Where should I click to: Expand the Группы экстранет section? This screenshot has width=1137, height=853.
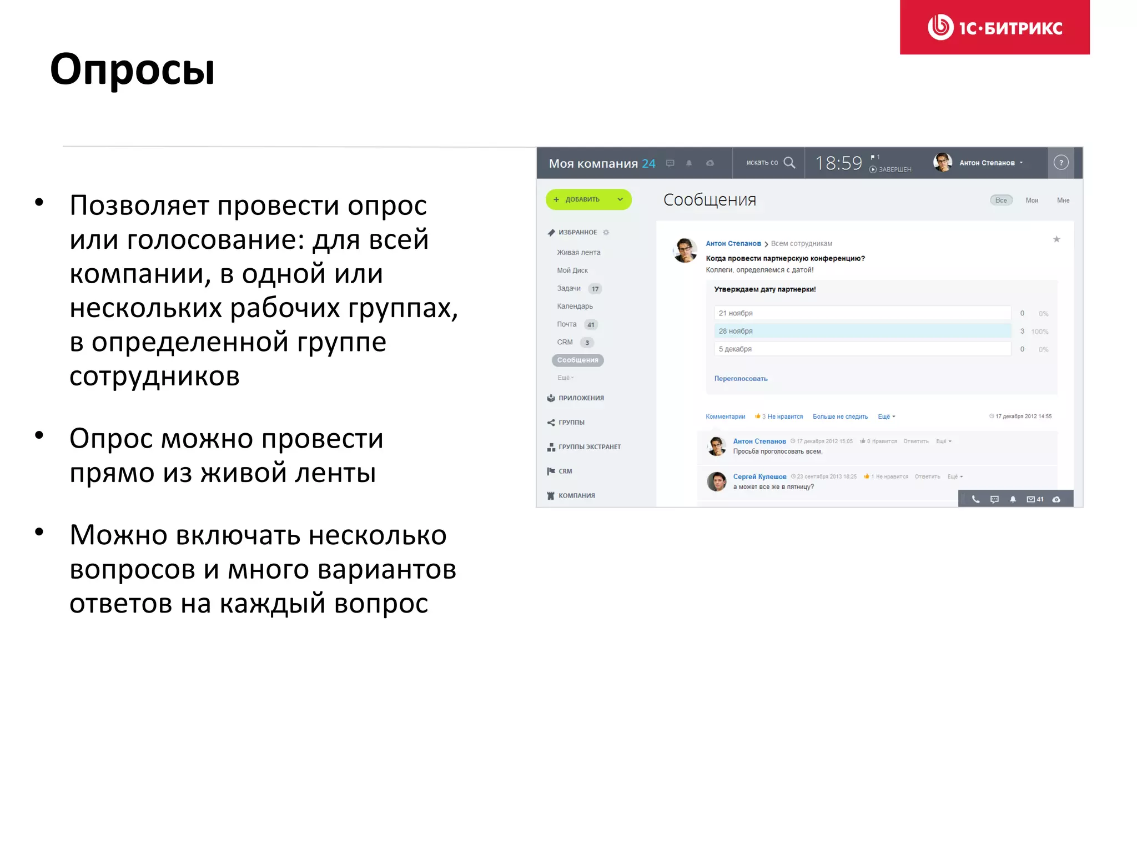coord(584,447)
